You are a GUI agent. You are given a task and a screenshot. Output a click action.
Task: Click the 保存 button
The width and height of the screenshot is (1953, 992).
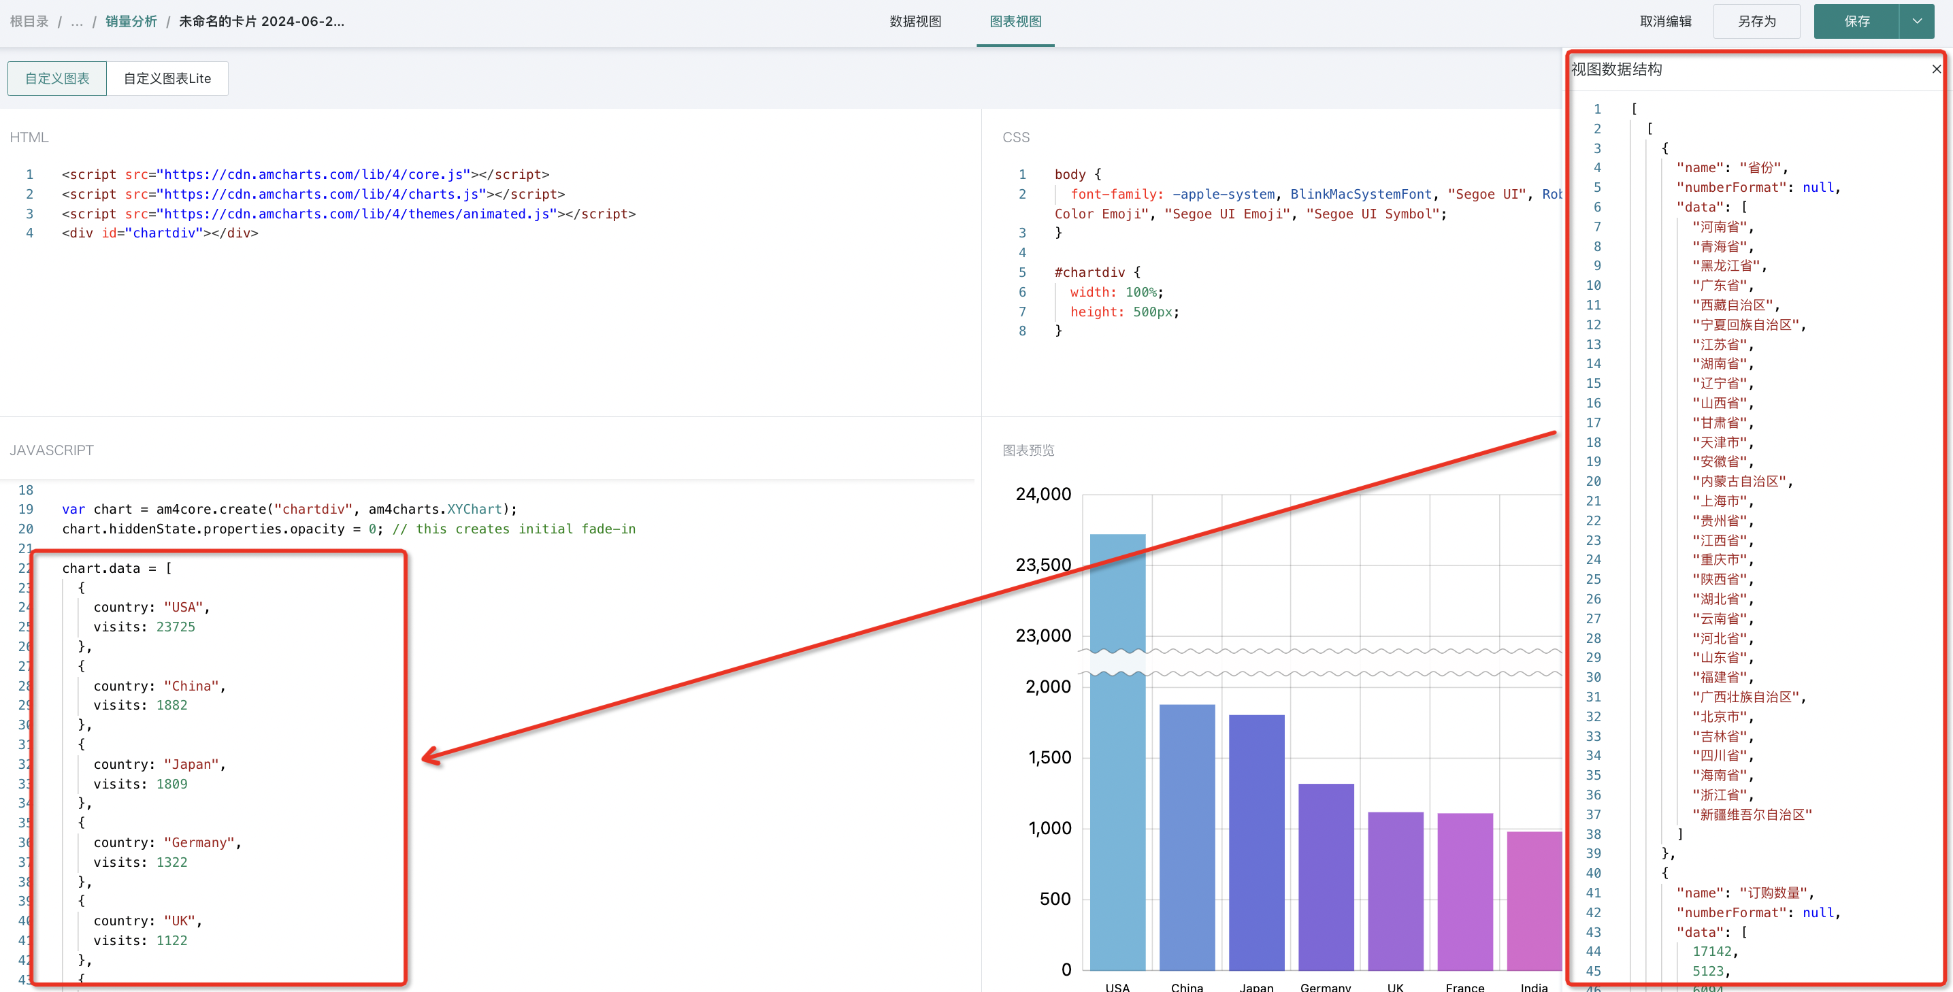tap(1856, 21)
